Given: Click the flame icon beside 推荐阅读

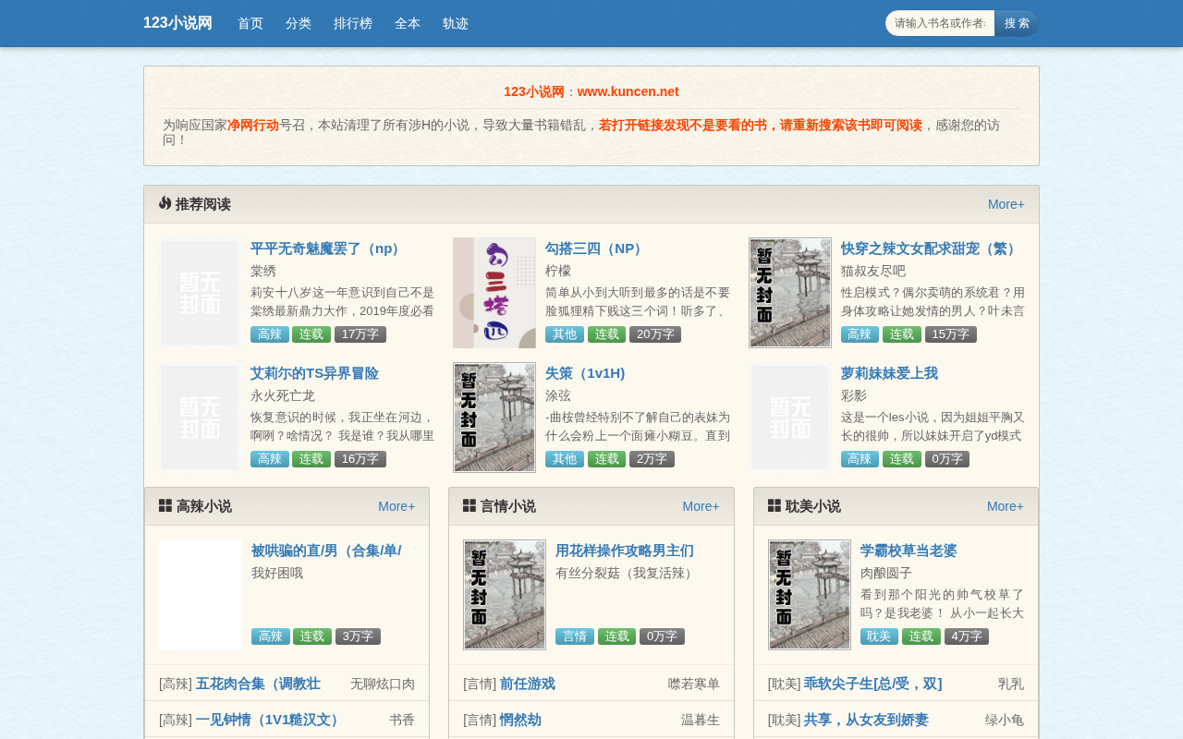Looking at the screenshot, I should pyautogui.click(x=165, y=203).
